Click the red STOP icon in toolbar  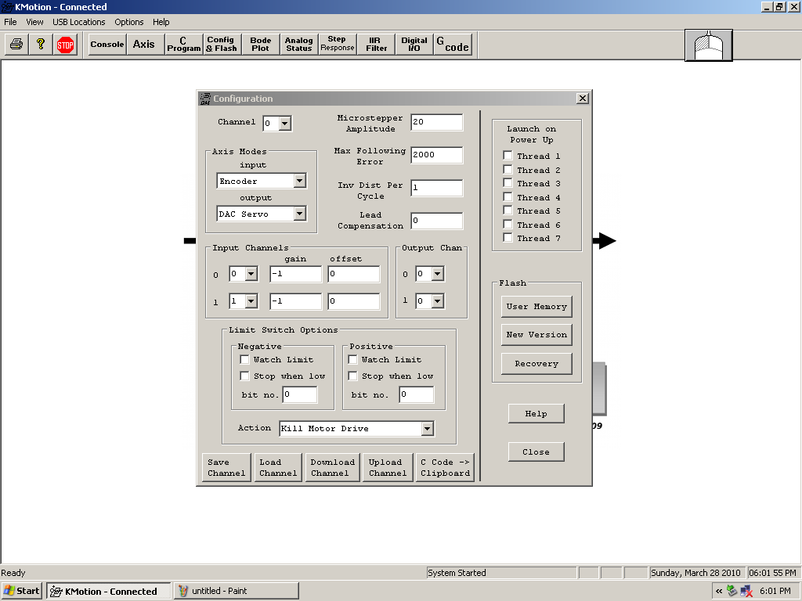65,45
